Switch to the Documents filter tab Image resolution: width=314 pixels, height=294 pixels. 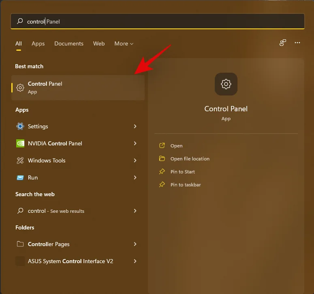coord(69,43)
